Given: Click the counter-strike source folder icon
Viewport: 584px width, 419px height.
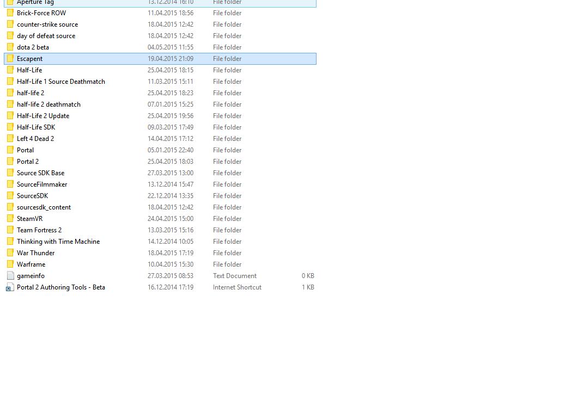Looking at the screenshot, I should (10, 24).
